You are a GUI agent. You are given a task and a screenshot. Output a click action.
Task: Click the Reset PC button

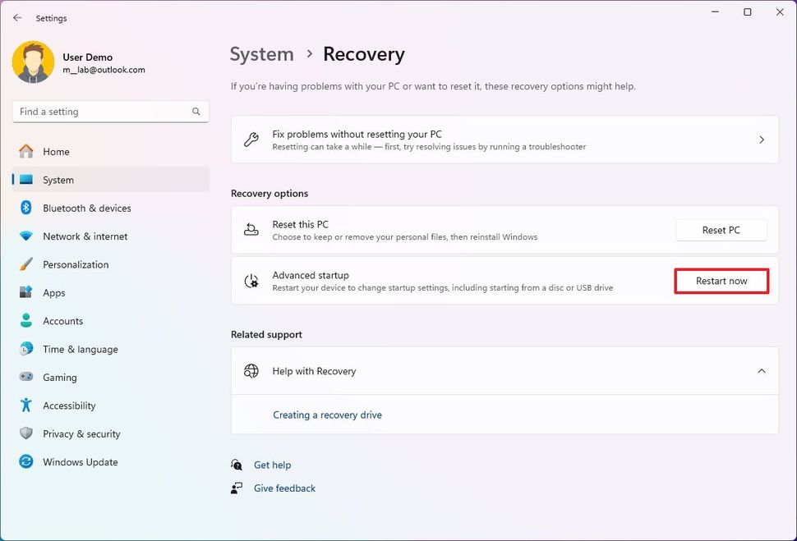coord(721,230)
